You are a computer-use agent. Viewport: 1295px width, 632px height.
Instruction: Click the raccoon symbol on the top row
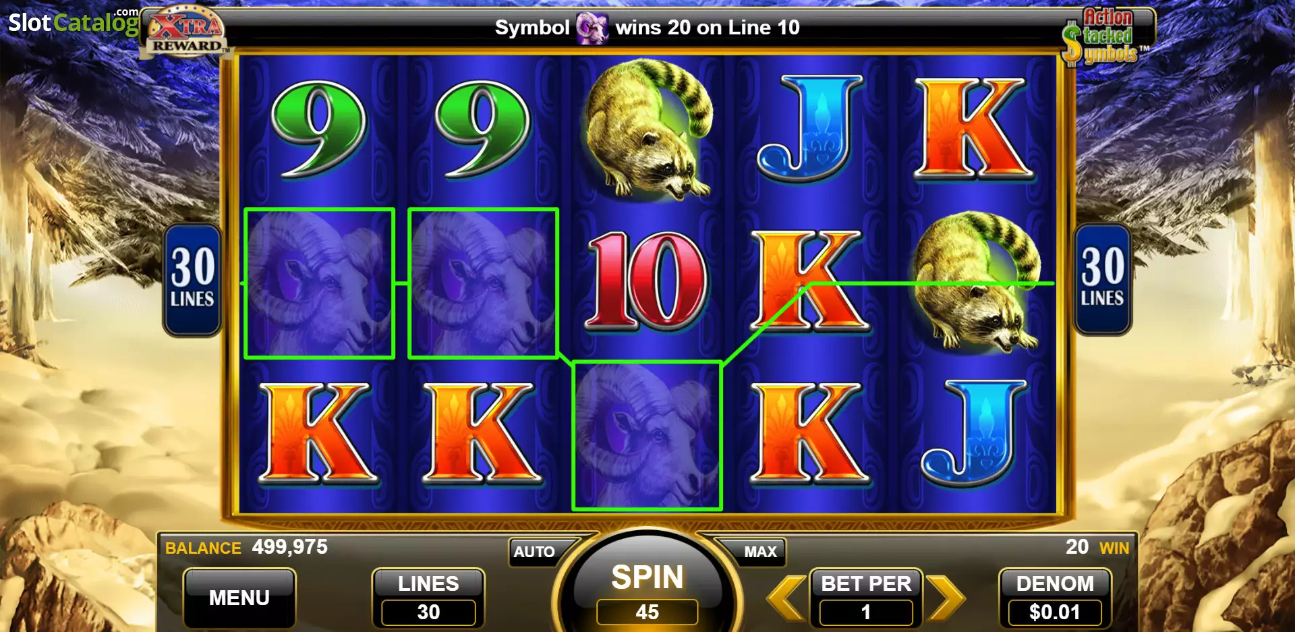click(647, 130)
